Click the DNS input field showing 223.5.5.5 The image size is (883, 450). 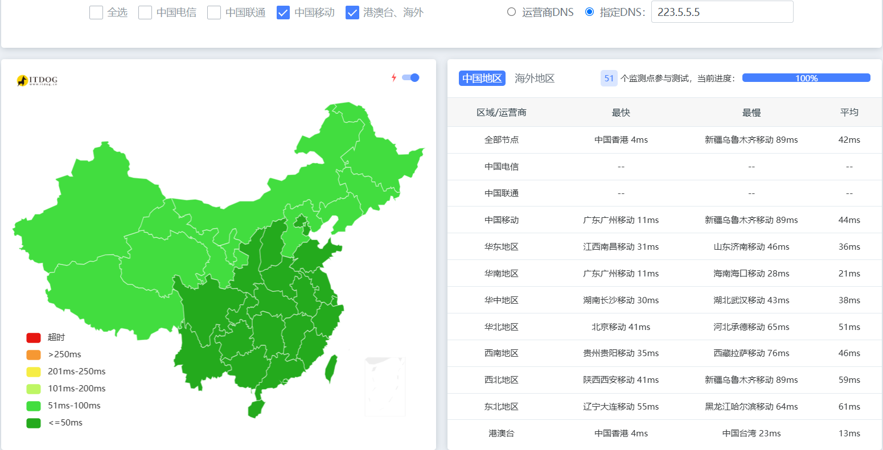(x=722, y=12)
